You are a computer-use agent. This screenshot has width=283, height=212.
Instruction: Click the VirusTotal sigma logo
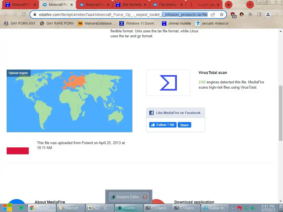coord(168,83)
